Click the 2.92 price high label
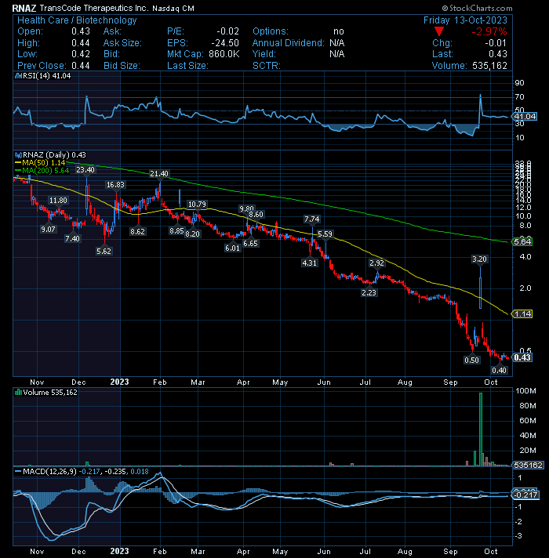 click(376, 263)
